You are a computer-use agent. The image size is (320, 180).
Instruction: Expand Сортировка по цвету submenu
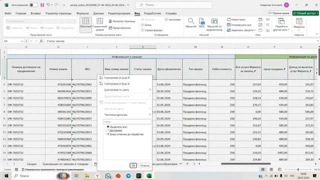127,89
